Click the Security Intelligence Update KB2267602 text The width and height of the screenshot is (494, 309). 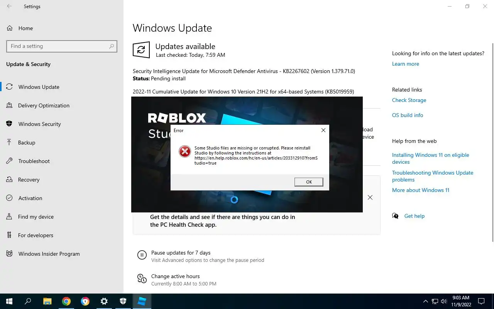point(244,71)
